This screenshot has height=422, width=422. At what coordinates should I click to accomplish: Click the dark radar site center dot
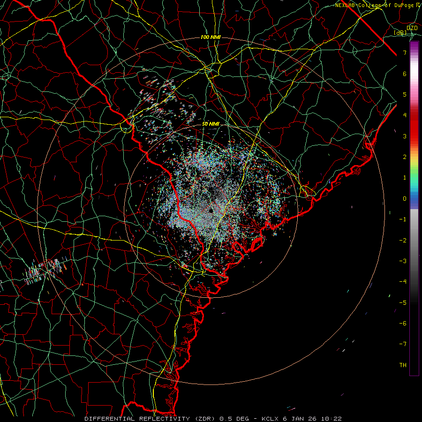[211, 211]
